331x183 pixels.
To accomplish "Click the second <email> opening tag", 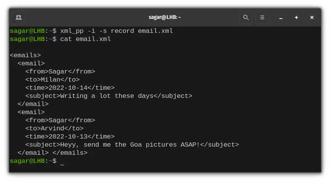I will 31,112.
